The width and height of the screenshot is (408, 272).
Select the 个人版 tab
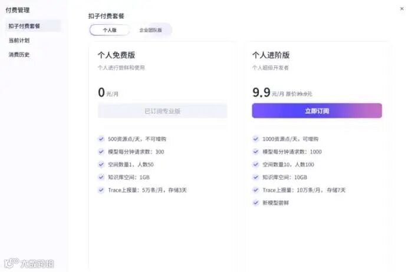[109, 30]
